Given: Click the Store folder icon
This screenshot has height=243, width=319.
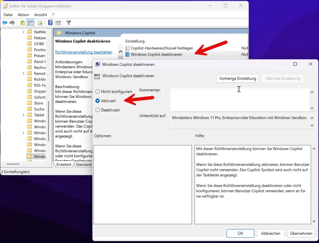Looking at the screenshot, I should click(x=30, y=103).
